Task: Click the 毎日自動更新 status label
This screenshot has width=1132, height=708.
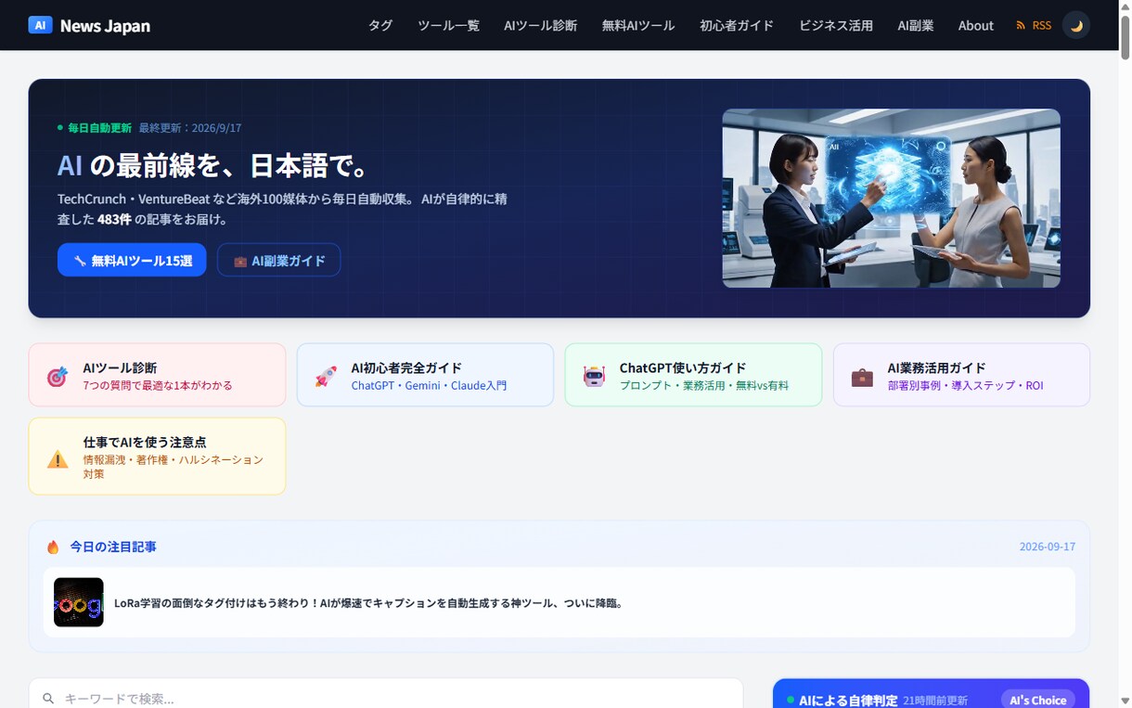Action: (99, 128)
